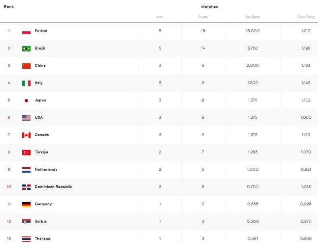Image resolution: width=318 pixels, height=243 pixels.
Task: Click the Türkiye flag icon
Action: tap(26, 152)
